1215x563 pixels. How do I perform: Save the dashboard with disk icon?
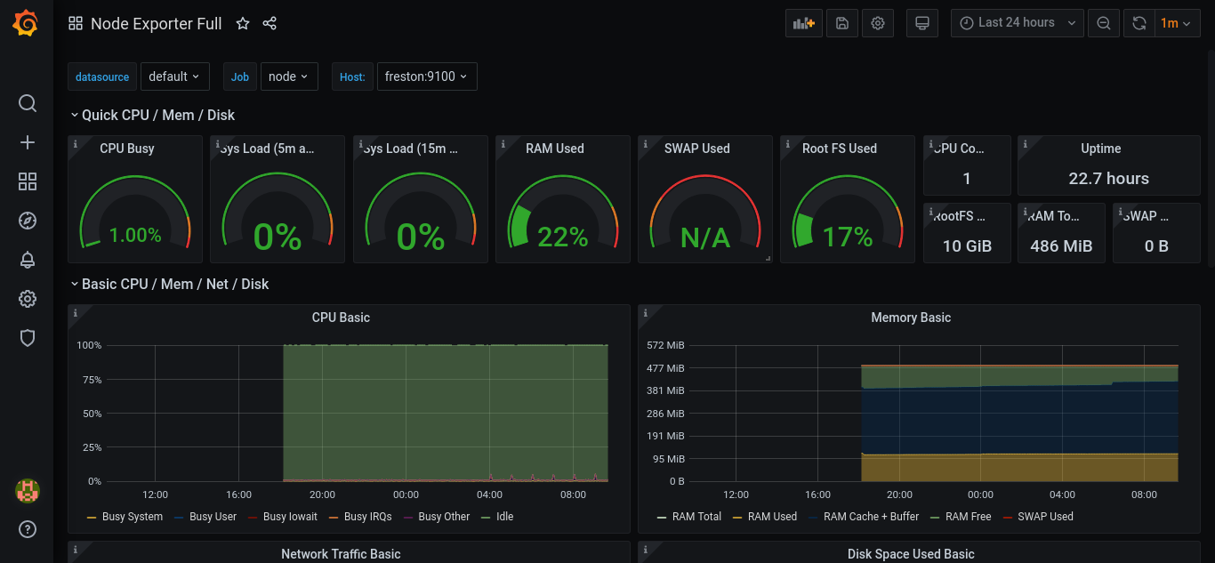(842, 23)
